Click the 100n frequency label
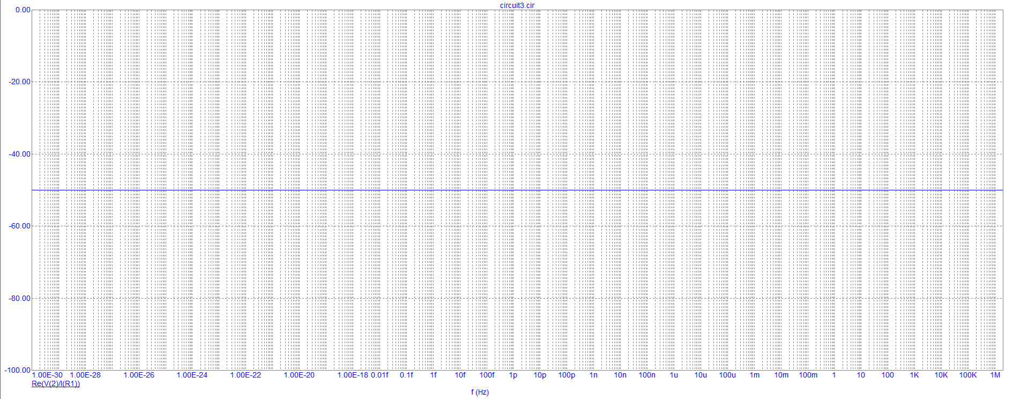This screenshot has height=399, width=1020. pos(647,375)
